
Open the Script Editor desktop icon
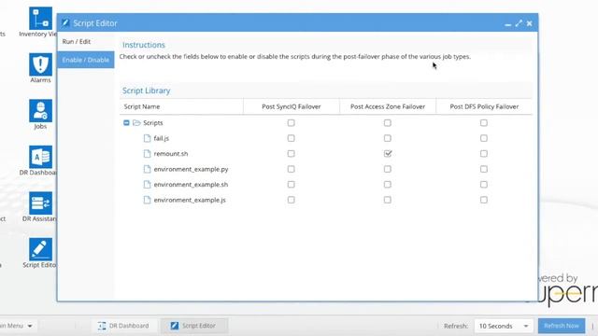click(40, 249)
